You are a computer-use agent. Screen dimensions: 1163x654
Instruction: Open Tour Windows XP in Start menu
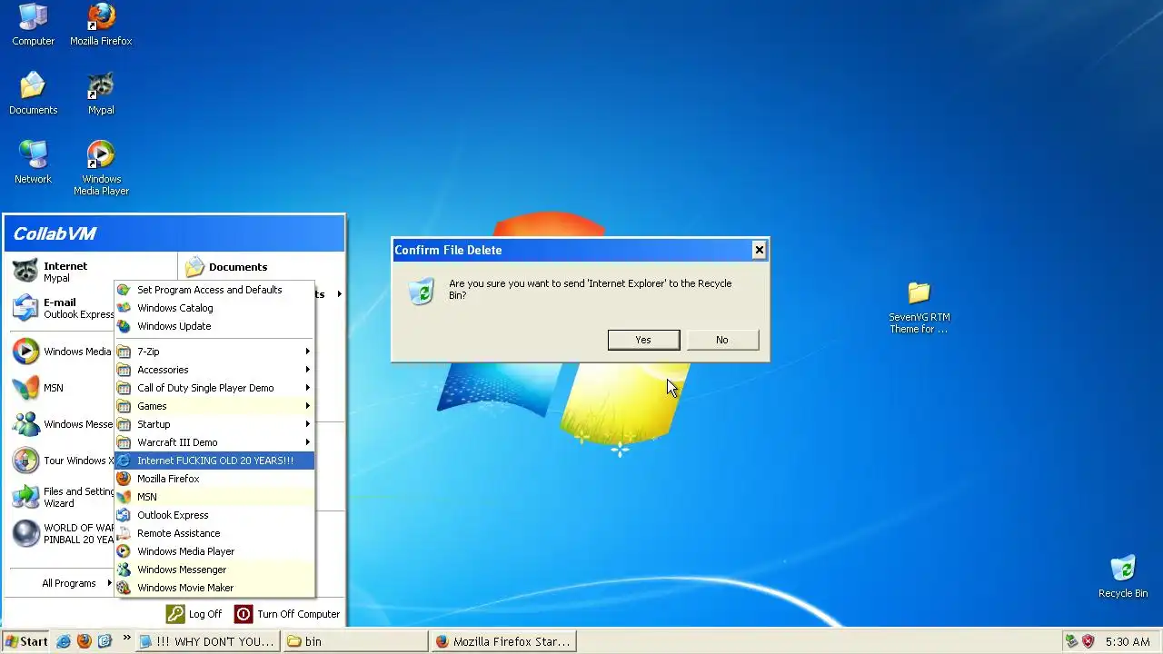(62, 461)
